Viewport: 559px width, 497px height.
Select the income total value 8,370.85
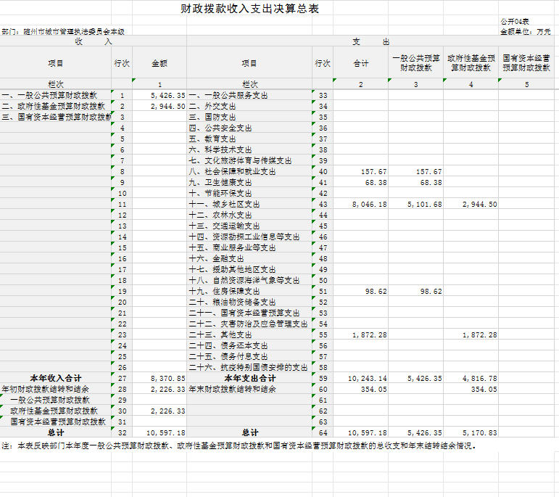coord(167,379)
